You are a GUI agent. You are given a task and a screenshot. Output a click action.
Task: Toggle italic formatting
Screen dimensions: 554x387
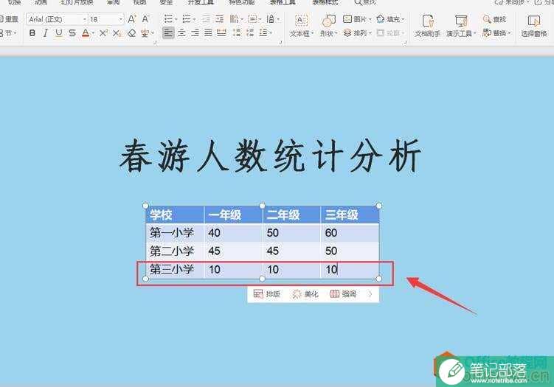(45, 33)
